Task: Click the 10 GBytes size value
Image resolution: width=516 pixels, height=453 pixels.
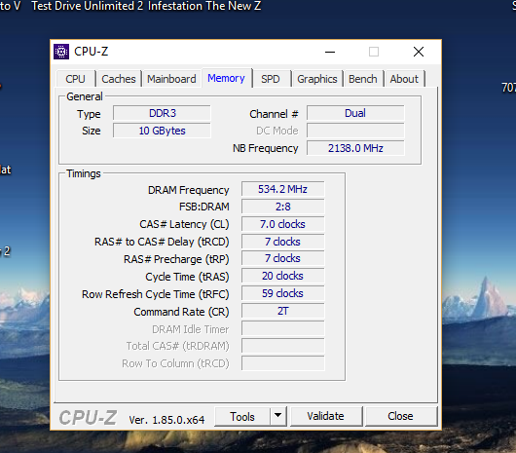Action: [162, 131]
